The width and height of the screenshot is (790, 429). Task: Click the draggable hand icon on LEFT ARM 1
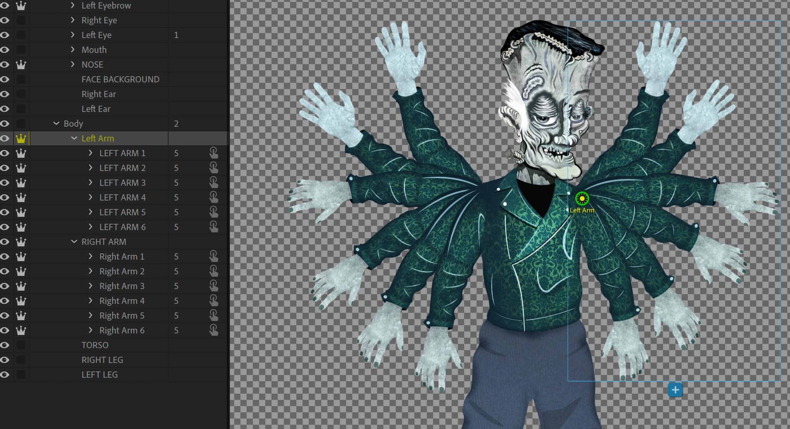click(214, 153)
